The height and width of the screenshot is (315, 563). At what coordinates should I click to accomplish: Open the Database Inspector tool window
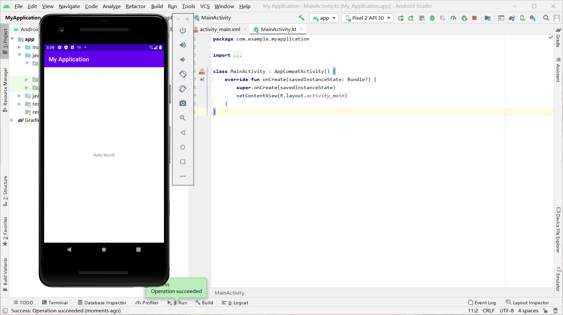[102, 303]
